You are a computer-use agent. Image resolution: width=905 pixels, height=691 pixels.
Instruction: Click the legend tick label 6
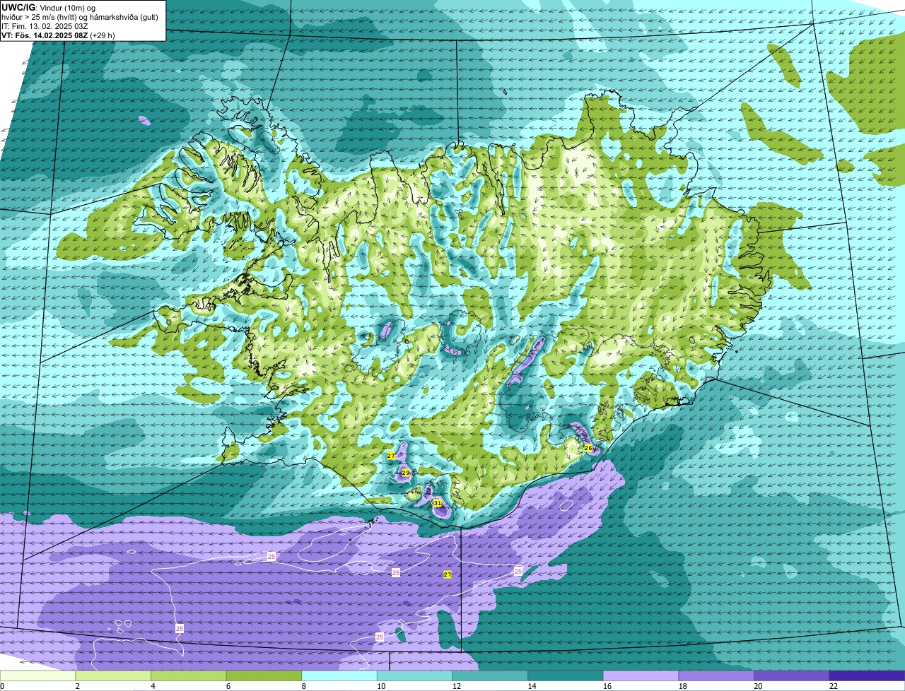228,686
